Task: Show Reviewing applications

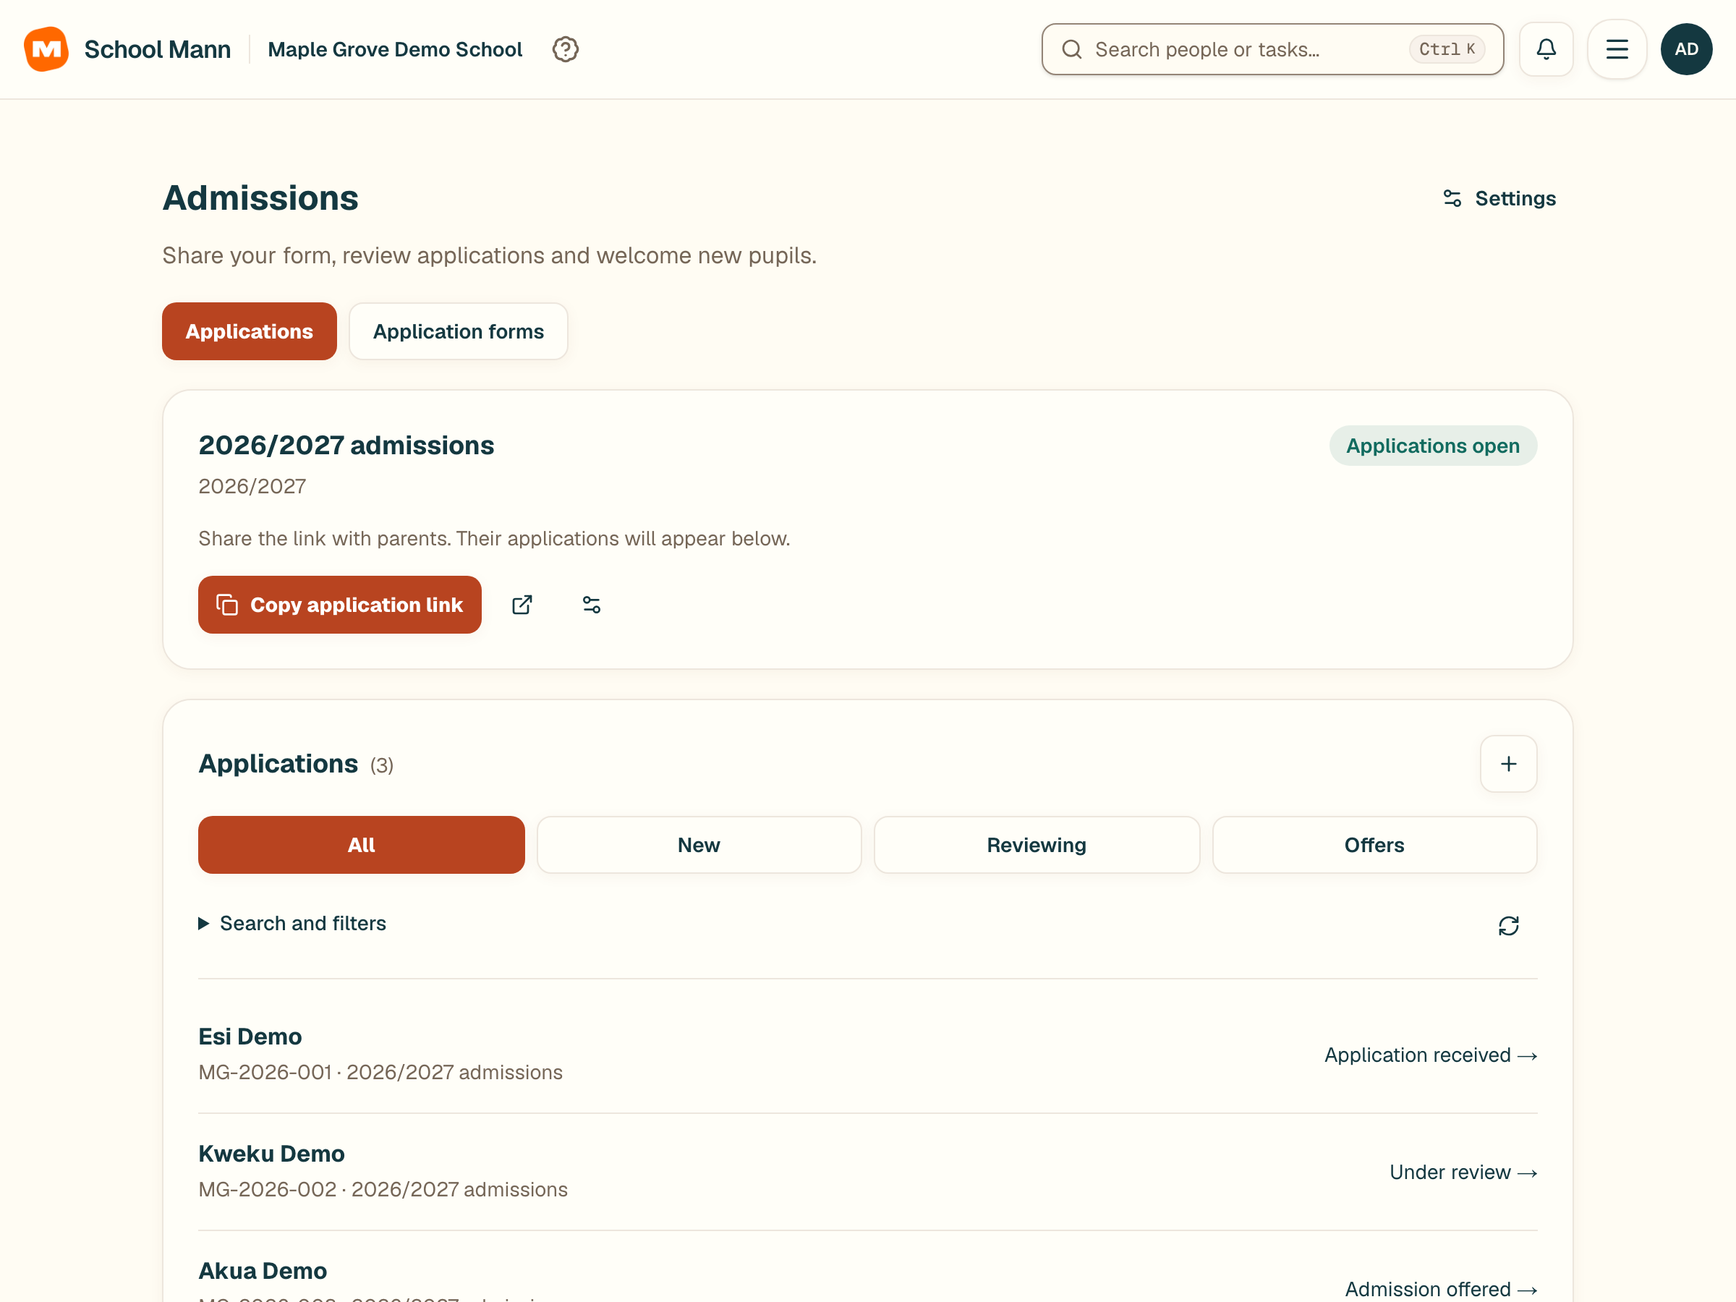Action: [1036, 844]
